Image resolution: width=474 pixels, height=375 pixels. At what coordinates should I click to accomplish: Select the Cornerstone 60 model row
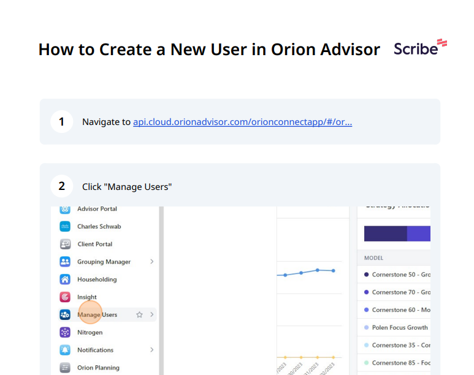coord(394,309)
